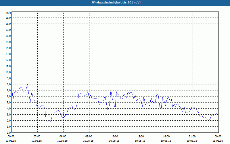The height and width of the screenshot is (144, 230).
Task: Click the '18:00' time axis label
Action: pyautogui.click(x=167, y=137)
